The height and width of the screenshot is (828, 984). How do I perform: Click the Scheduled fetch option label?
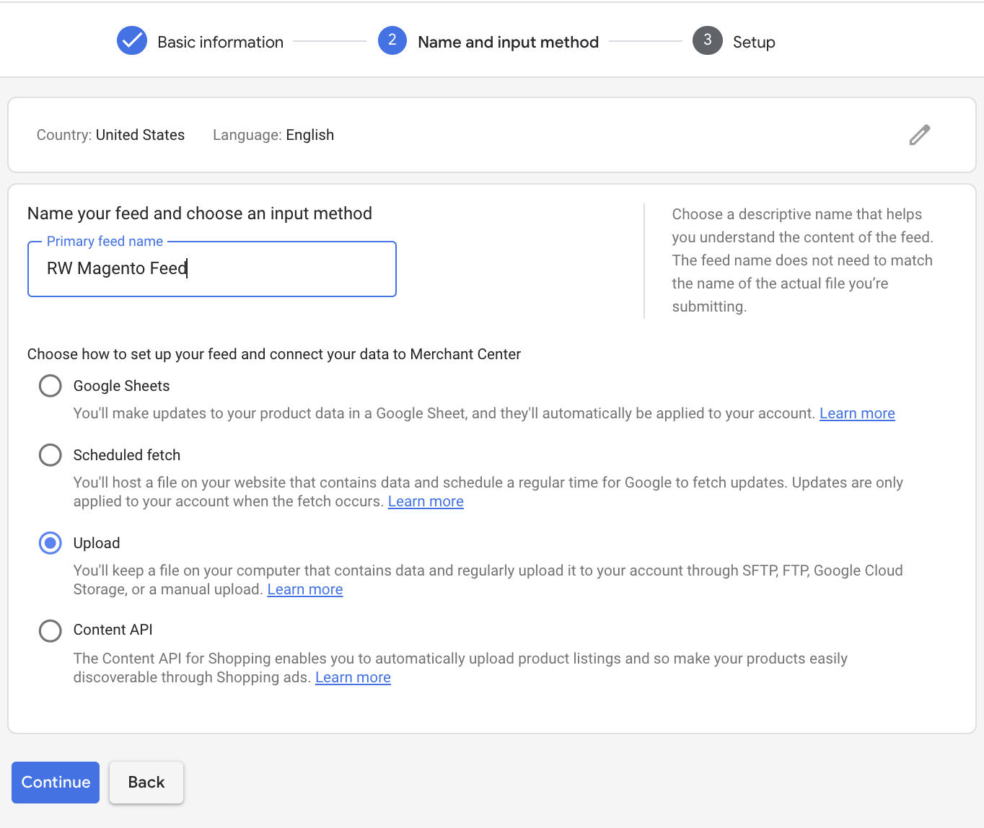(x=127, y=455)
